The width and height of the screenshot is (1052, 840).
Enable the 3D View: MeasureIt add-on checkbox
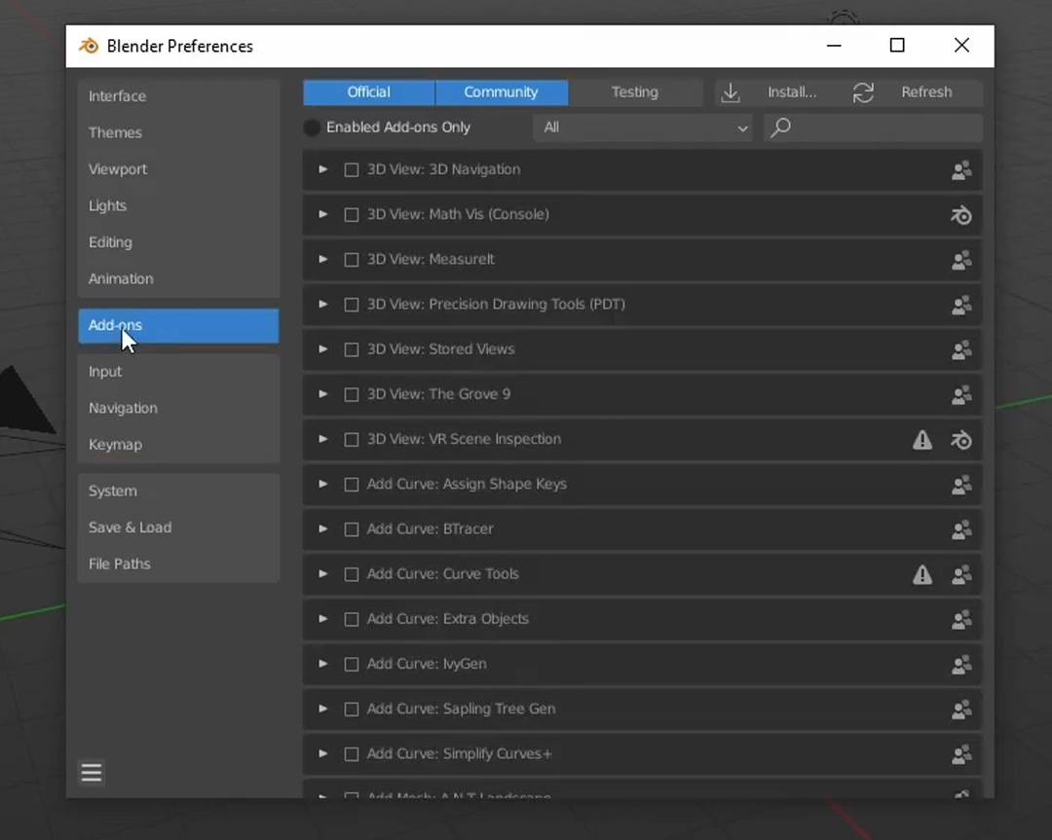pyautogui.click(x=352, y=260)
